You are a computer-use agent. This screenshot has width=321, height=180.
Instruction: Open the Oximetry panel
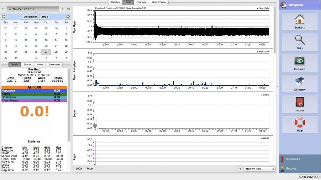point(299,83)
